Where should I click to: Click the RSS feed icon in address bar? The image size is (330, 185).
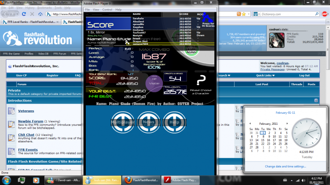point(238,14)
